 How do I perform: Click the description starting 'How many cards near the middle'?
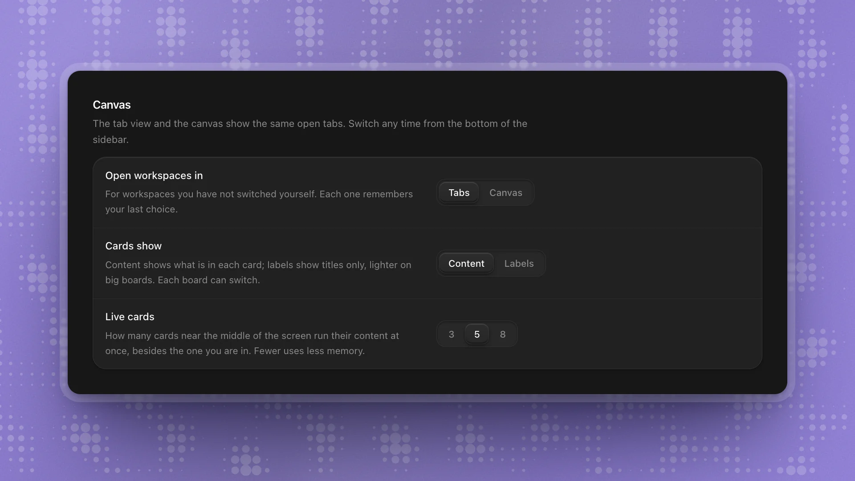pyautogui.click(x=252, y=343)
